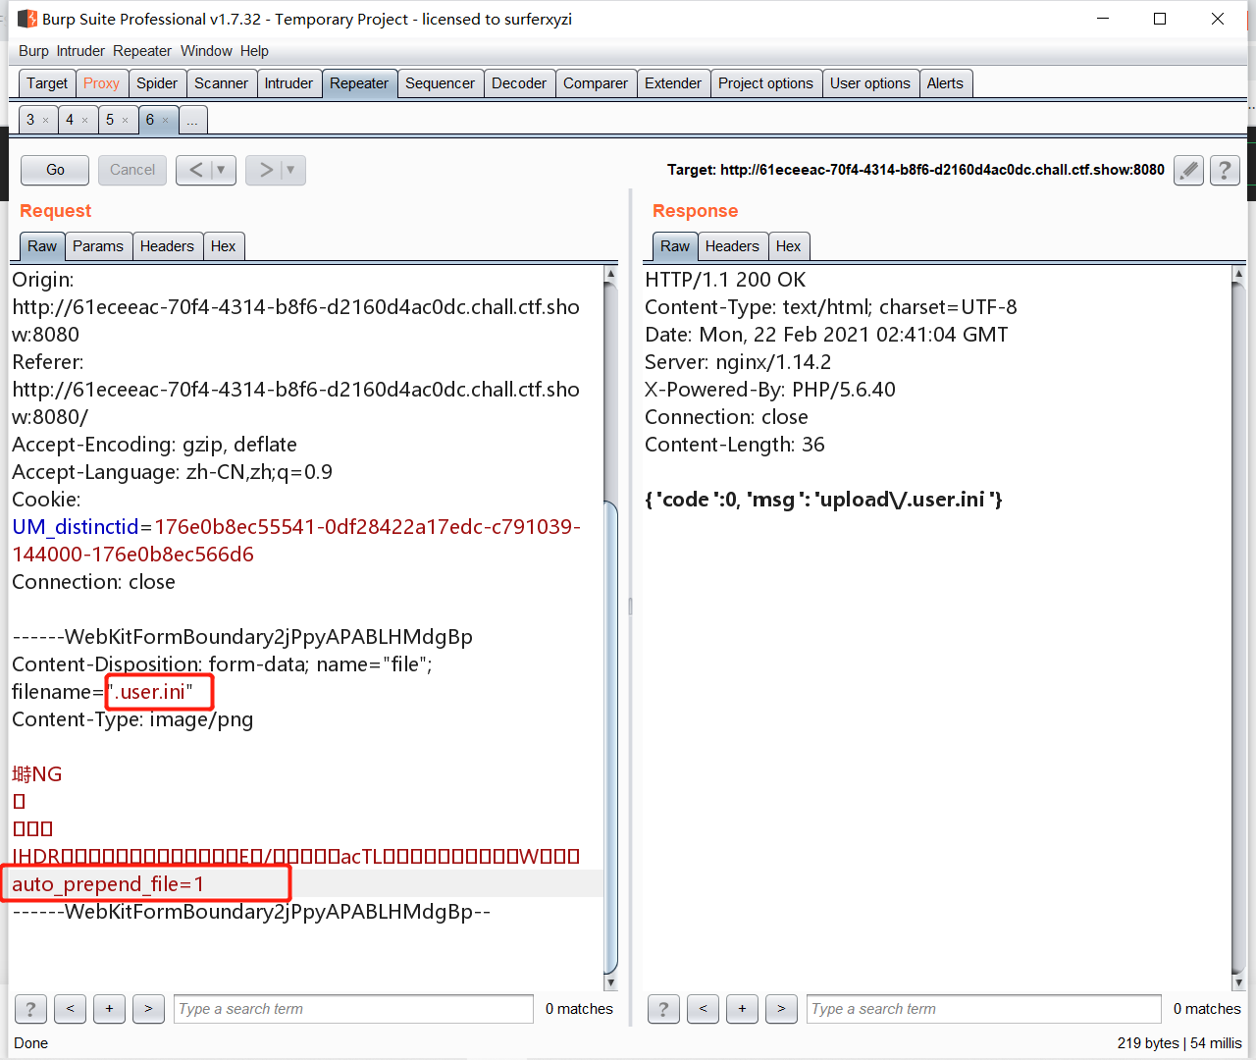
Task: Select Repeater sub-tab 4
Action: pos(70,120)
